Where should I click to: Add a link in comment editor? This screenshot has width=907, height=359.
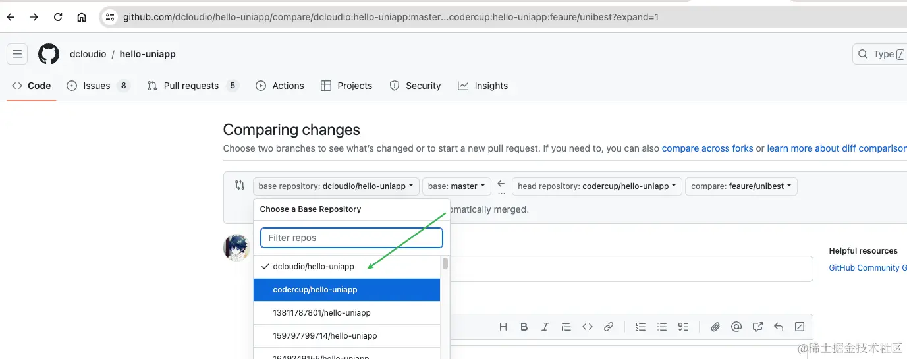[609, 327]
